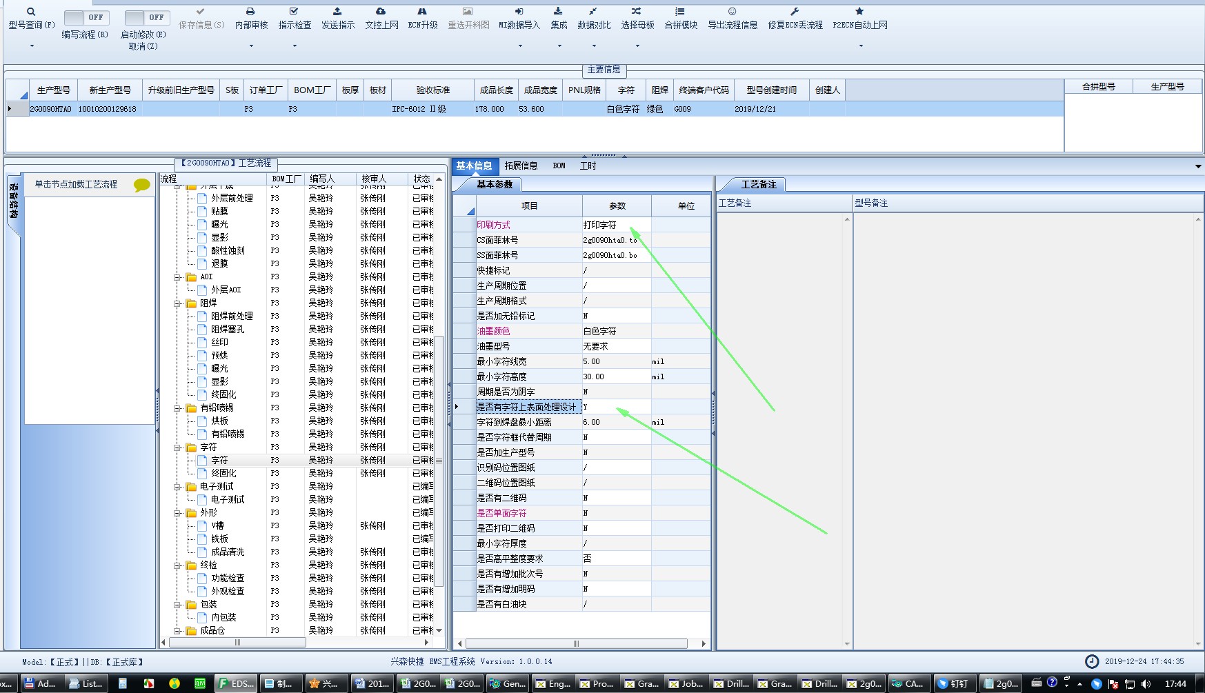Click 单击节点加载工艺流程 label
This screenshot has height=693, width=1205.
pyautogui.click(x=76, y=184)
